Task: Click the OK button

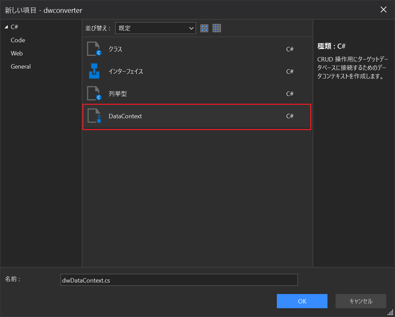Action: pos(302,301)
